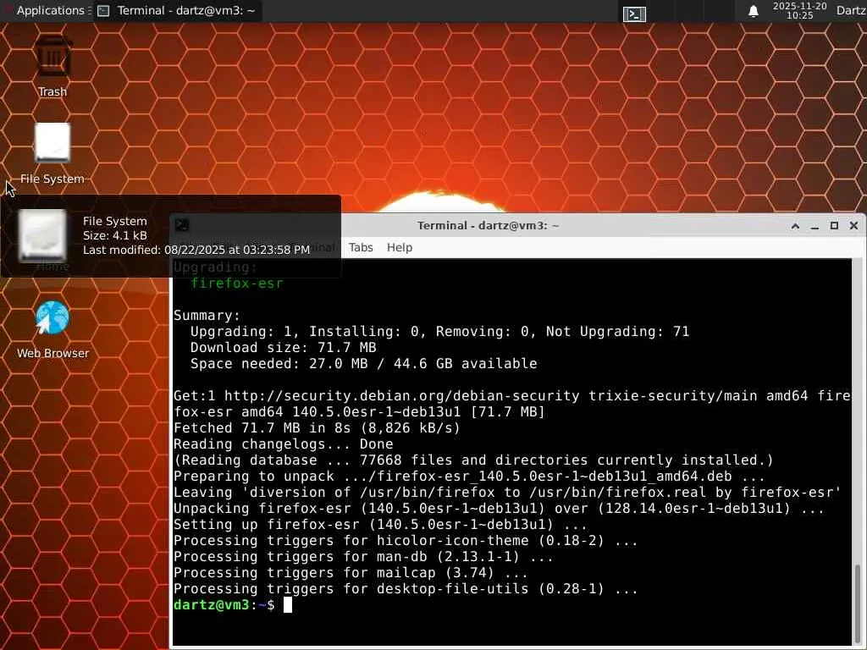This screenshot has width=867, height=650.
Task: Click the notification bell in the panel
Action: pyautogui.click(x=753, y=11)
